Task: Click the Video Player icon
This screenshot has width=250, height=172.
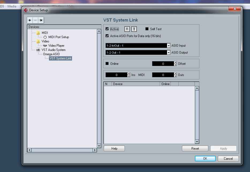Action: pos(45,46)
